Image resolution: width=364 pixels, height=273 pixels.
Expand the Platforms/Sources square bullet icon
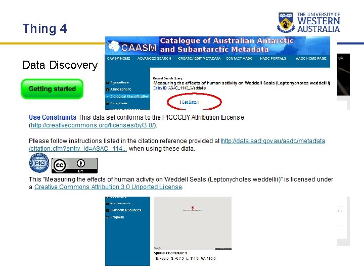[108, 210]
